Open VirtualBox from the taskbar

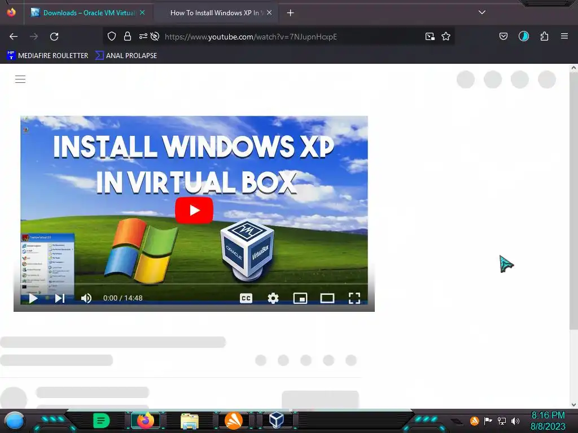277,420
